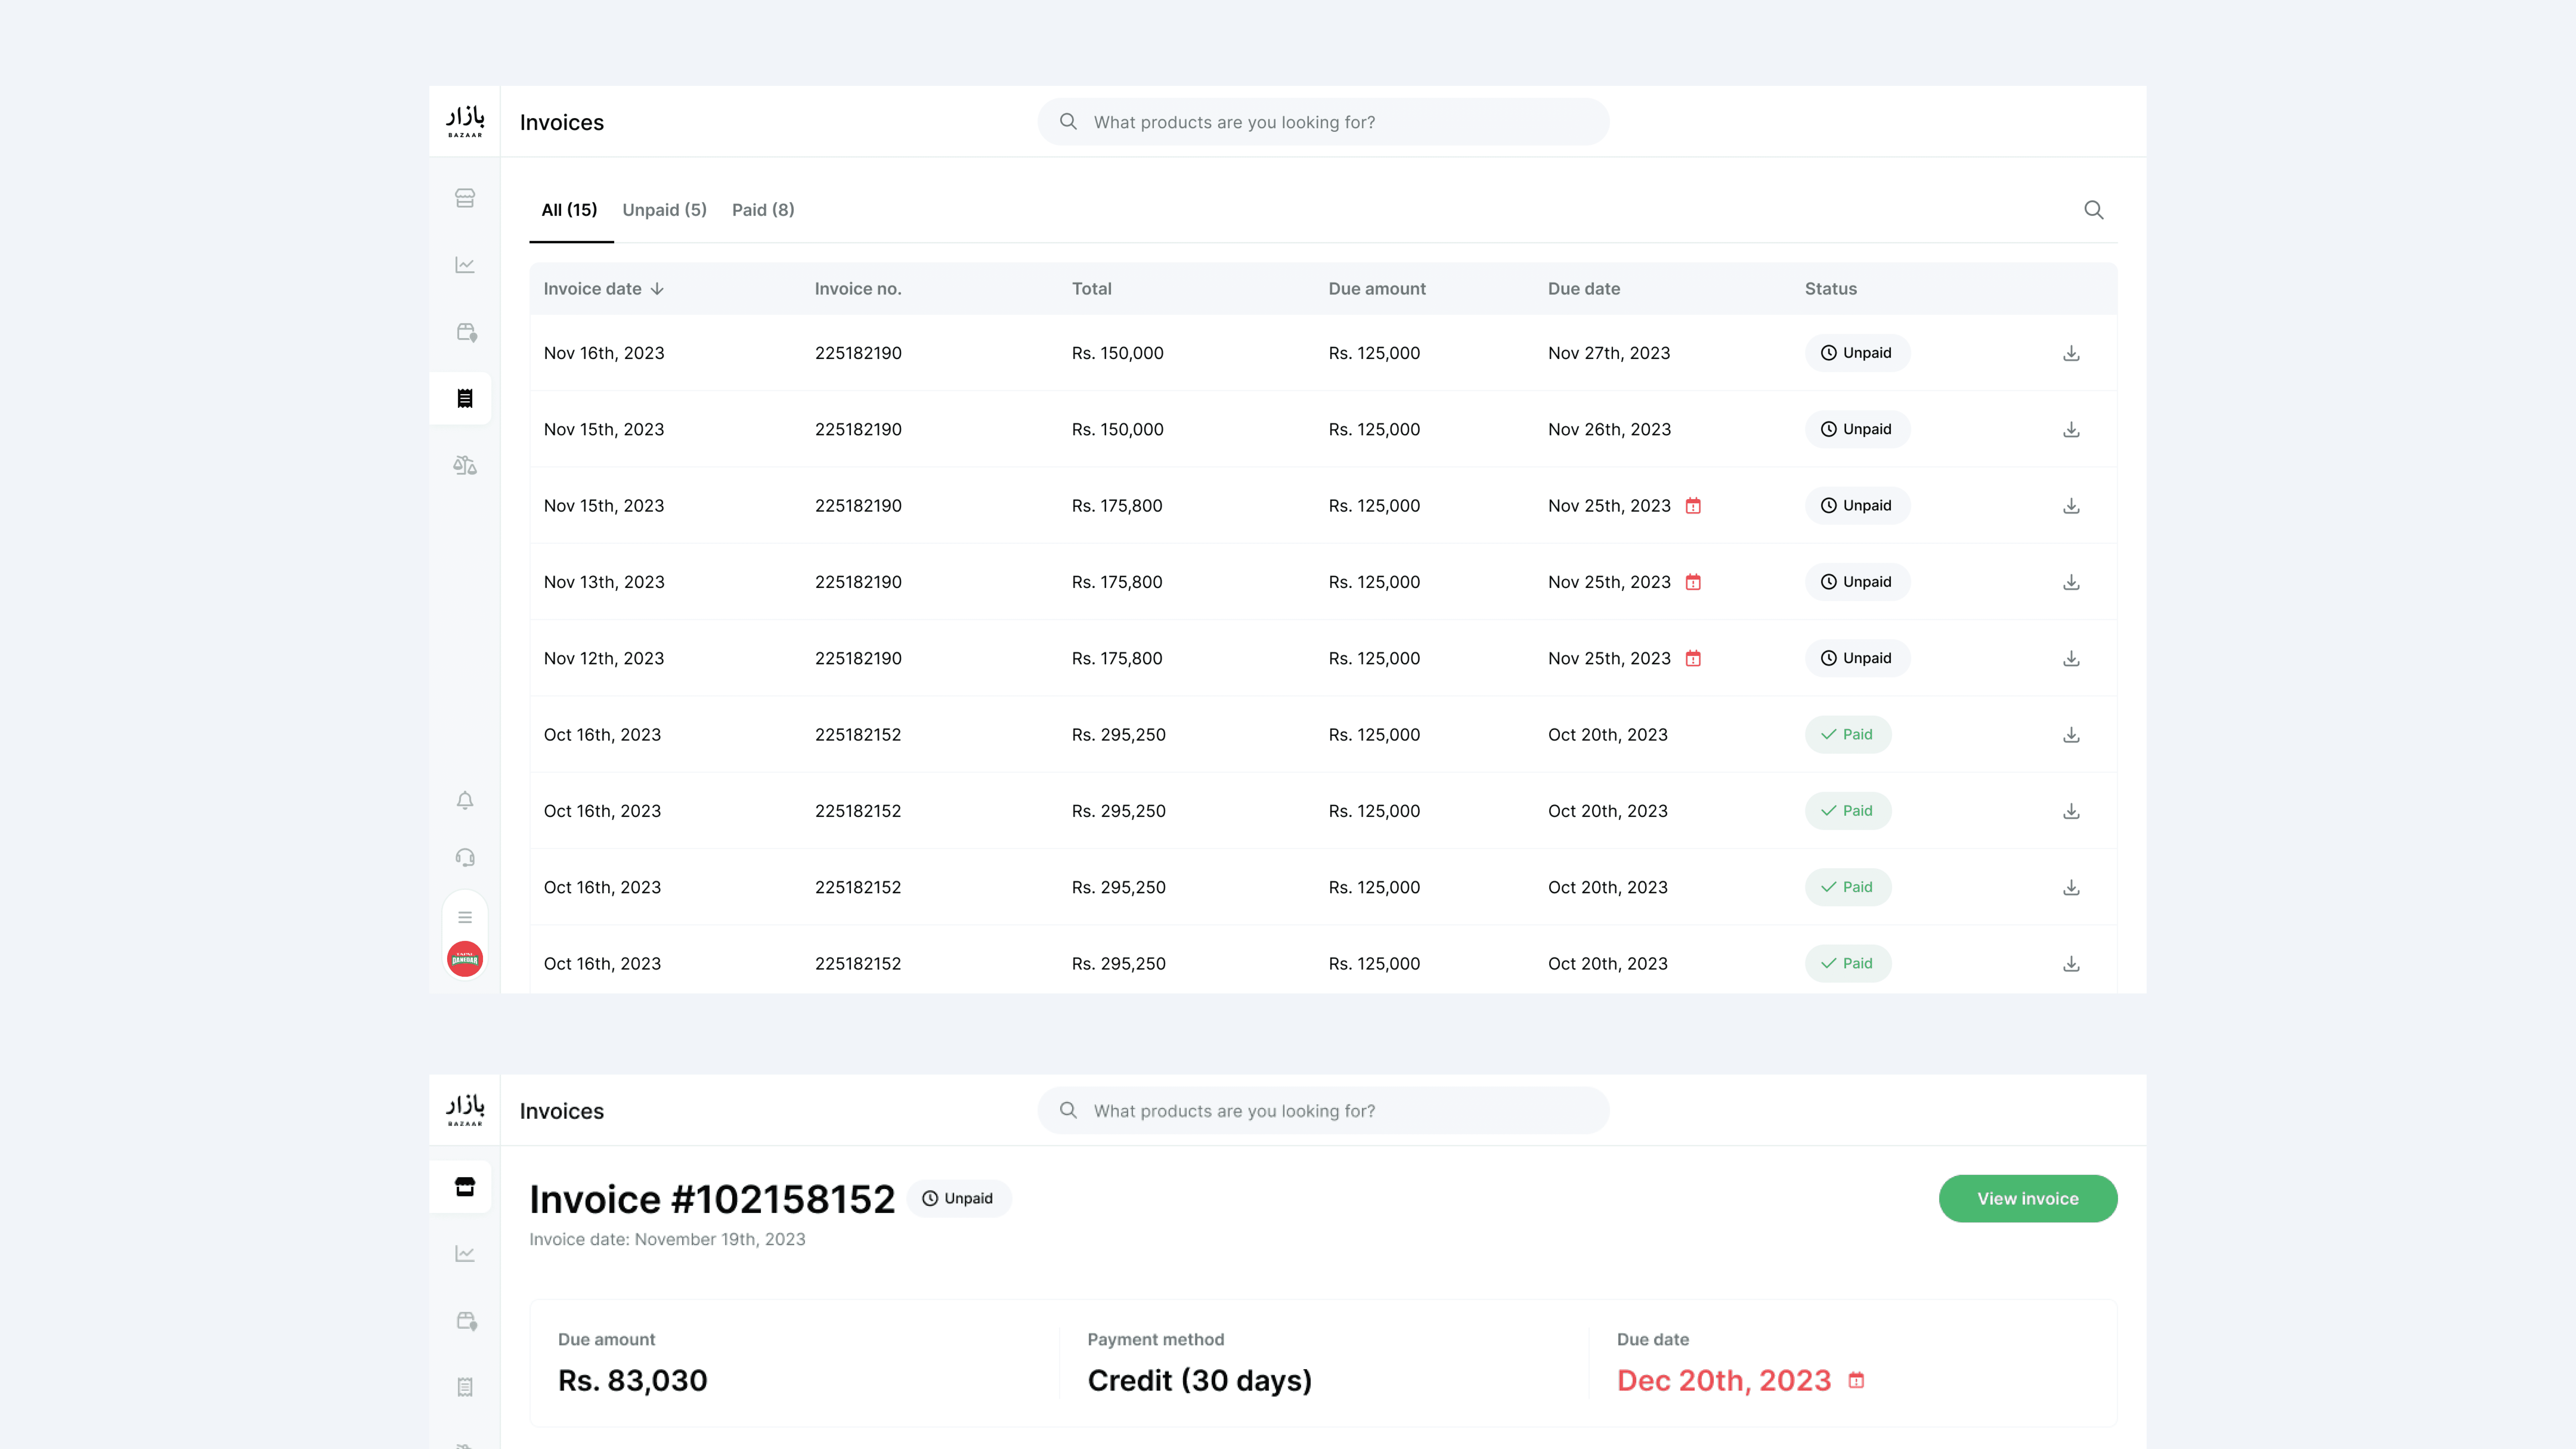Viewport: 2576px width, 1449px height.
Task: Open the headset support icon
Action: click(465, 857)
